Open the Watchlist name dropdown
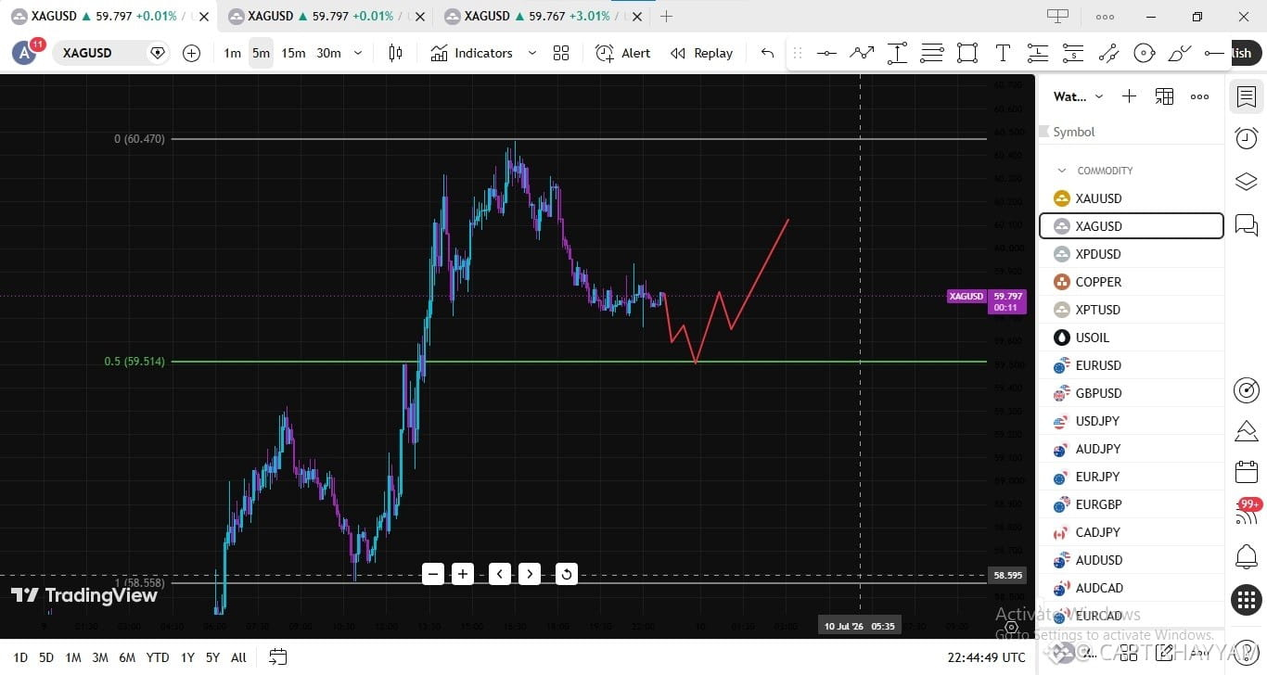 pyautogui.click(x=1079, y=96)
